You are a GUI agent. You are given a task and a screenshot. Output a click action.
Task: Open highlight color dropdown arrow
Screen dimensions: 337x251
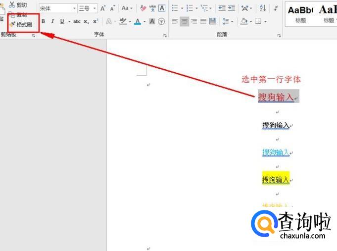(x=130, y=21)
